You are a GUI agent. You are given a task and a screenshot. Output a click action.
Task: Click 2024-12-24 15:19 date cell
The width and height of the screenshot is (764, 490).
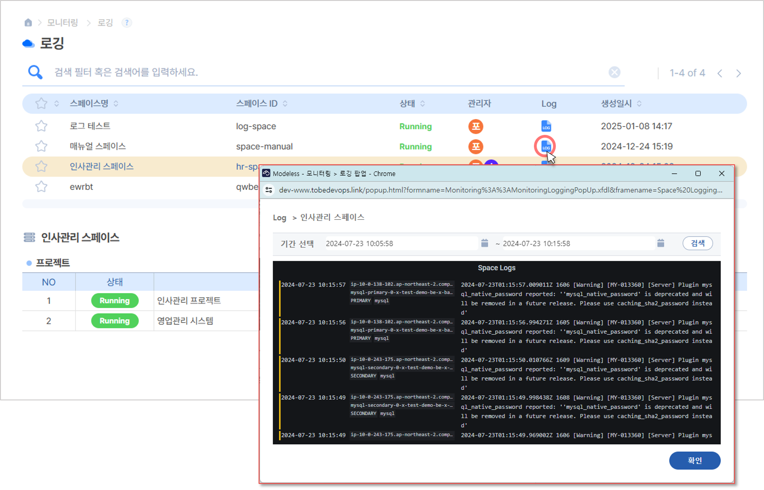coord(637,147)
